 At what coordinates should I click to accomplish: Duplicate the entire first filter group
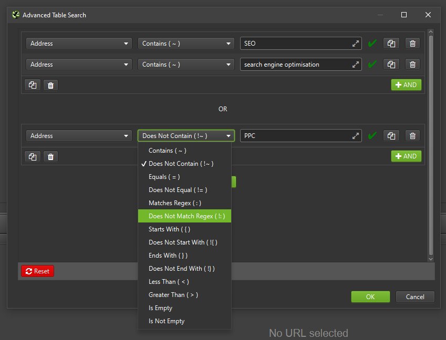tap(32, 84)
